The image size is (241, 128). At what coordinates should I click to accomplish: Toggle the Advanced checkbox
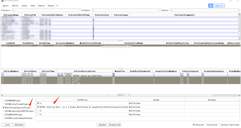(193, 125)
